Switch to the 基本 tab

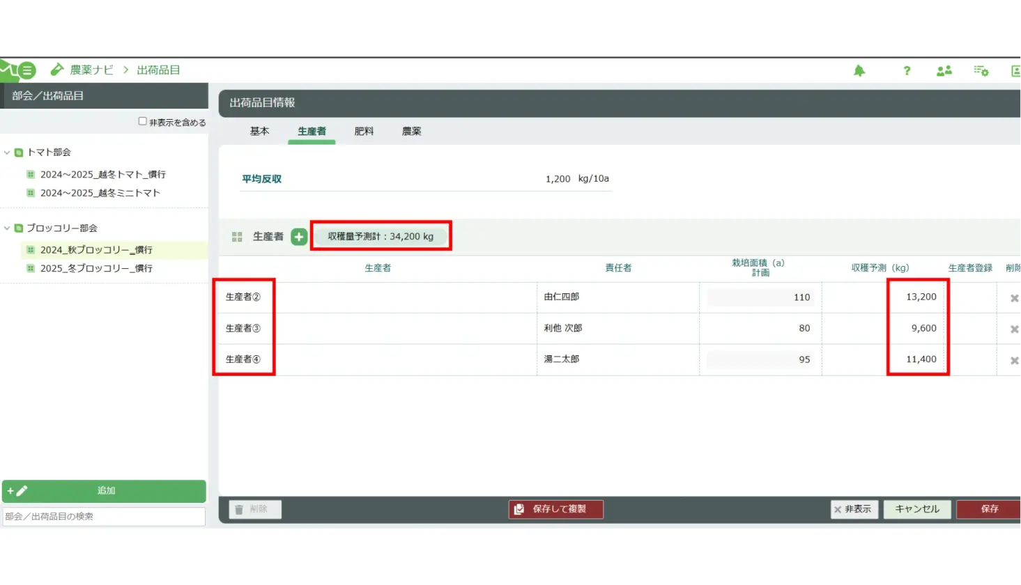[x=259, y=131]
